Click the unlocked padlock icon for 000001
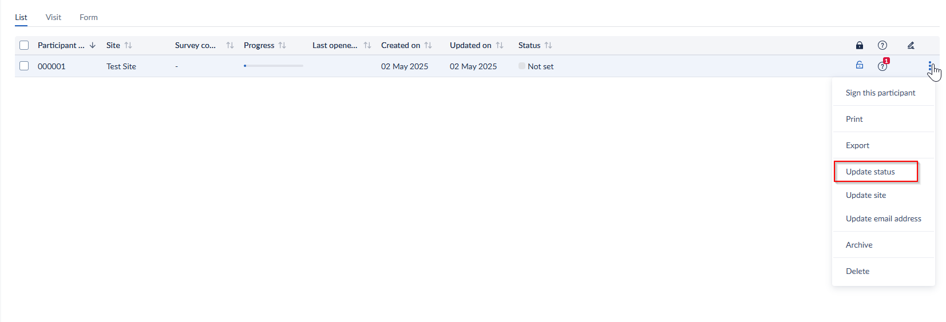This screenshot has height=322, width=946. click(859, 65)
